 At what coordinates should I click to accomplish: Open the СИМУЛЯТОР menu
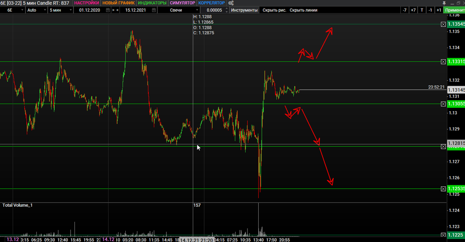click(182, 3)
